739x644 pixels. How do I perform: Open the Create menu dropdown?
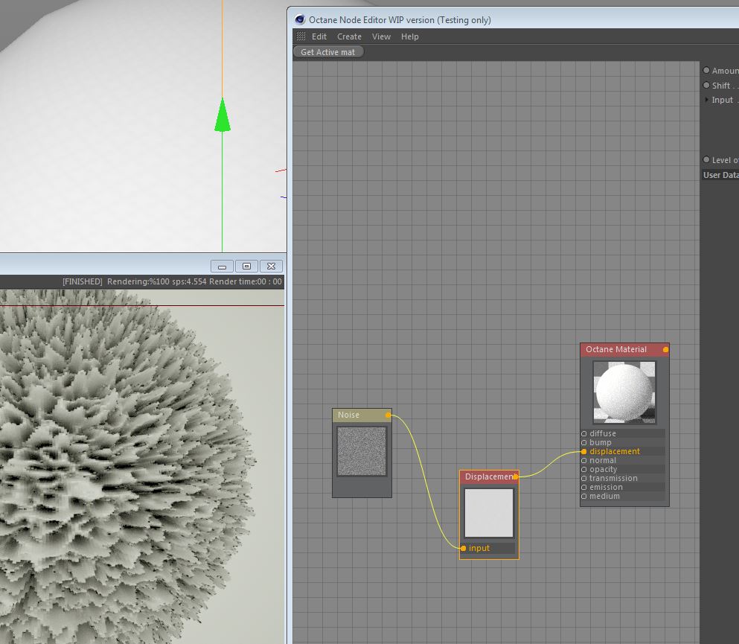(349, 36)
